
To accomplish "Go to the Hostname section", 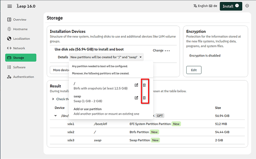I will click(20, 29).
